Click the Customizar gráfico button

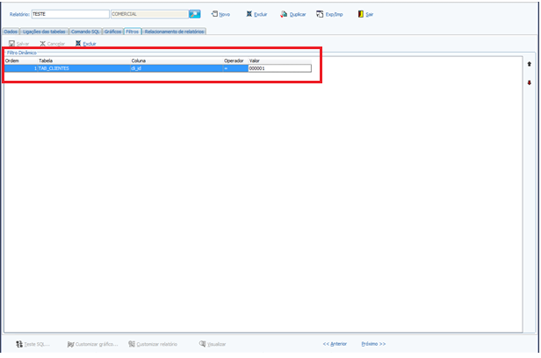pyautogui.click(x=93, y=344)
